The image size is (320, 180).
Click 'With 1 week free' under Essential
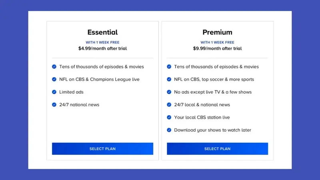pyautogui.click(x=102, y=42)
